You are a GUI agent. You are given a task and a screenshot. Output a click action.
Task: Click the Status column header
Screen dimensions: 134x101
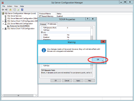tap(65, 14)
